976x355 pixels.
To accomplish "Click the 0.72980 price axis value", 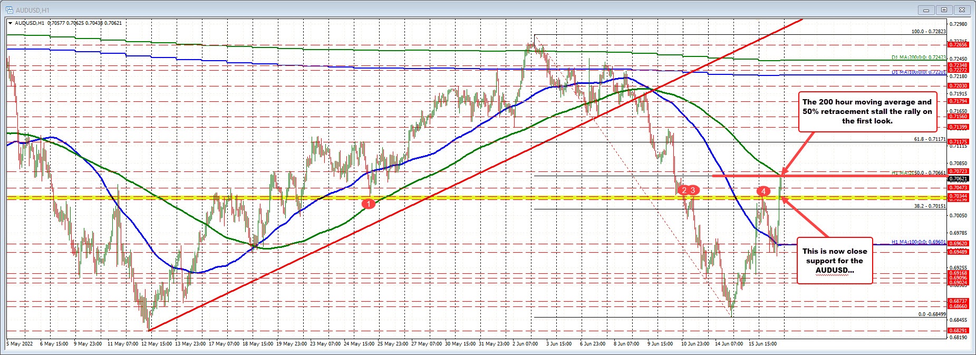I will (x=959, y=24).
